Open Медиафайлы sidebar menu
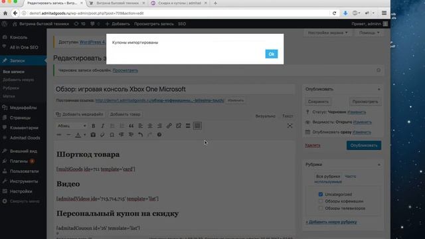 pyautogui.click(x=23, y=108)
